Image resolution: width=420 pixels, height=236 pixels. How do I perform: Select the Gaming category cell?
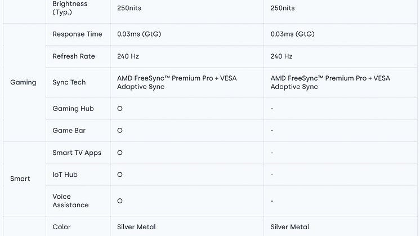[23, 82]
